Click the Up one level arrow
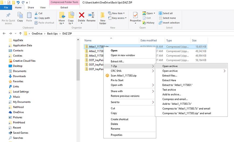The image size is (234, 142). (20, 33)
